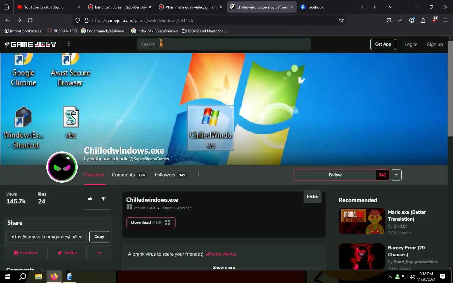The image size is (453, 283).
Task: Open the list all tabs dropdown arrow
Action: click(390, 7)
